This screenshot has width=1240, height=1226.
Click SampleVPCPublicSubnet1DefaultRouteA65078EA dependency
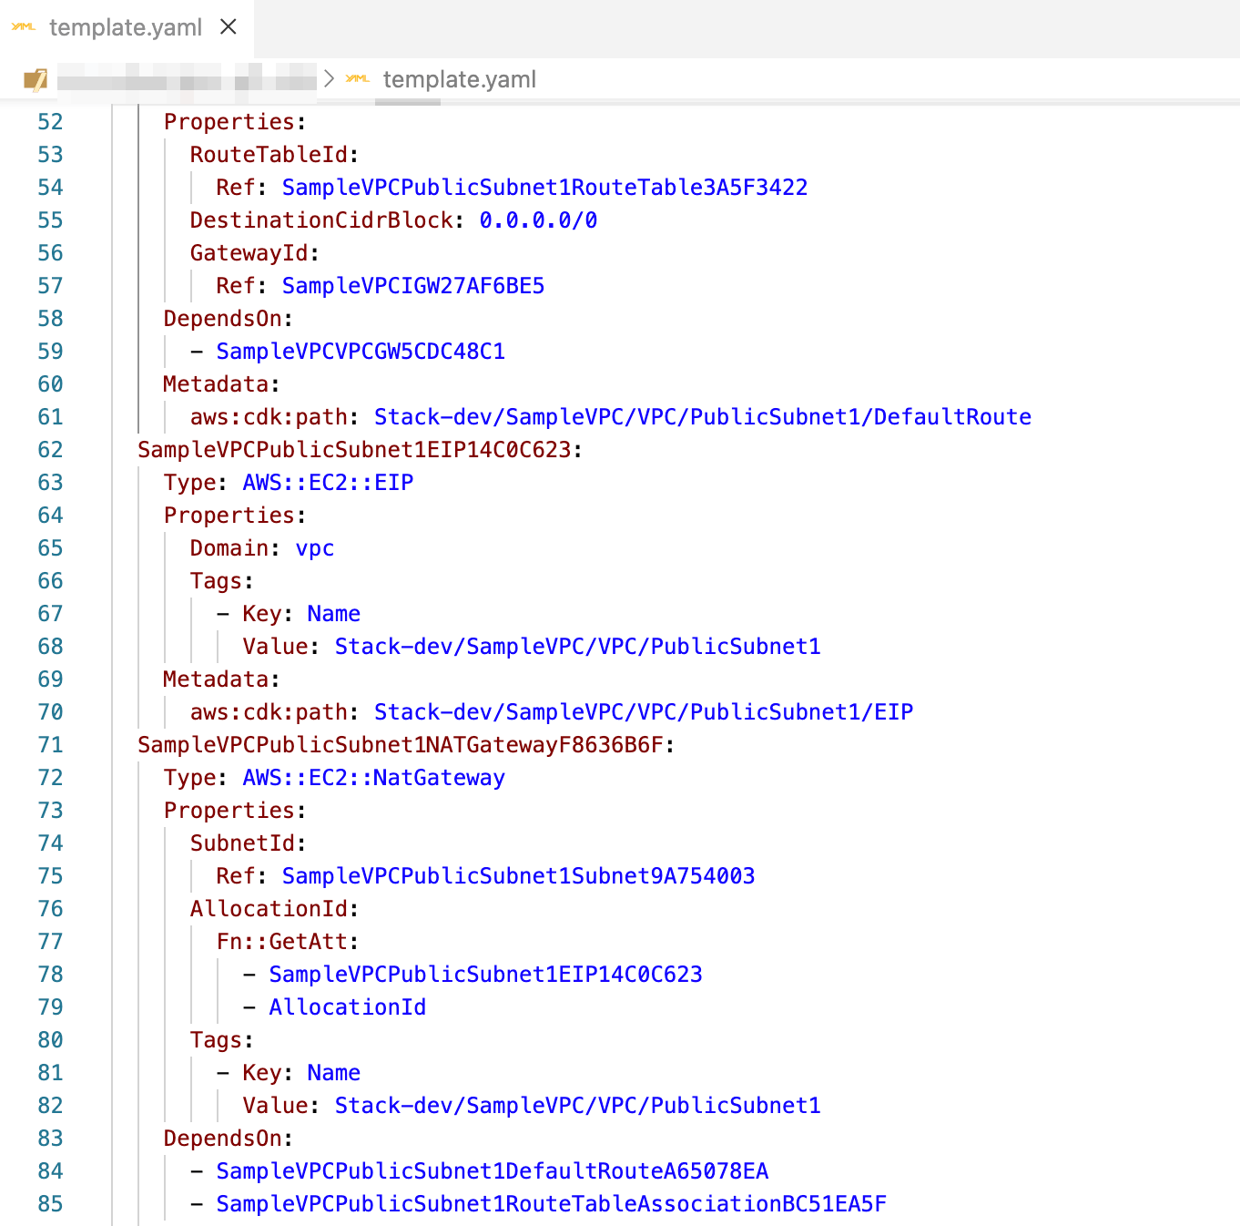pos(493,1171)
